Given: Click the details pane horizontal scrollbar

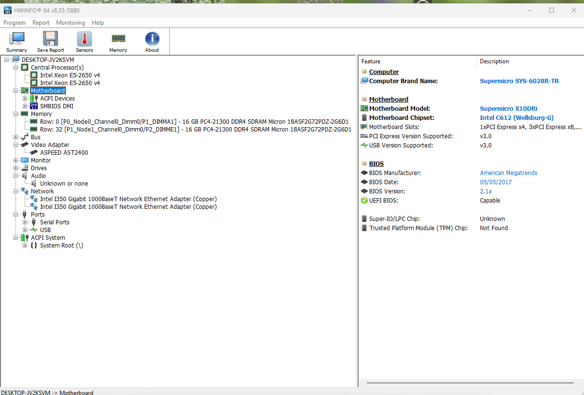Looking at the screenshot, I should (469, 384).
